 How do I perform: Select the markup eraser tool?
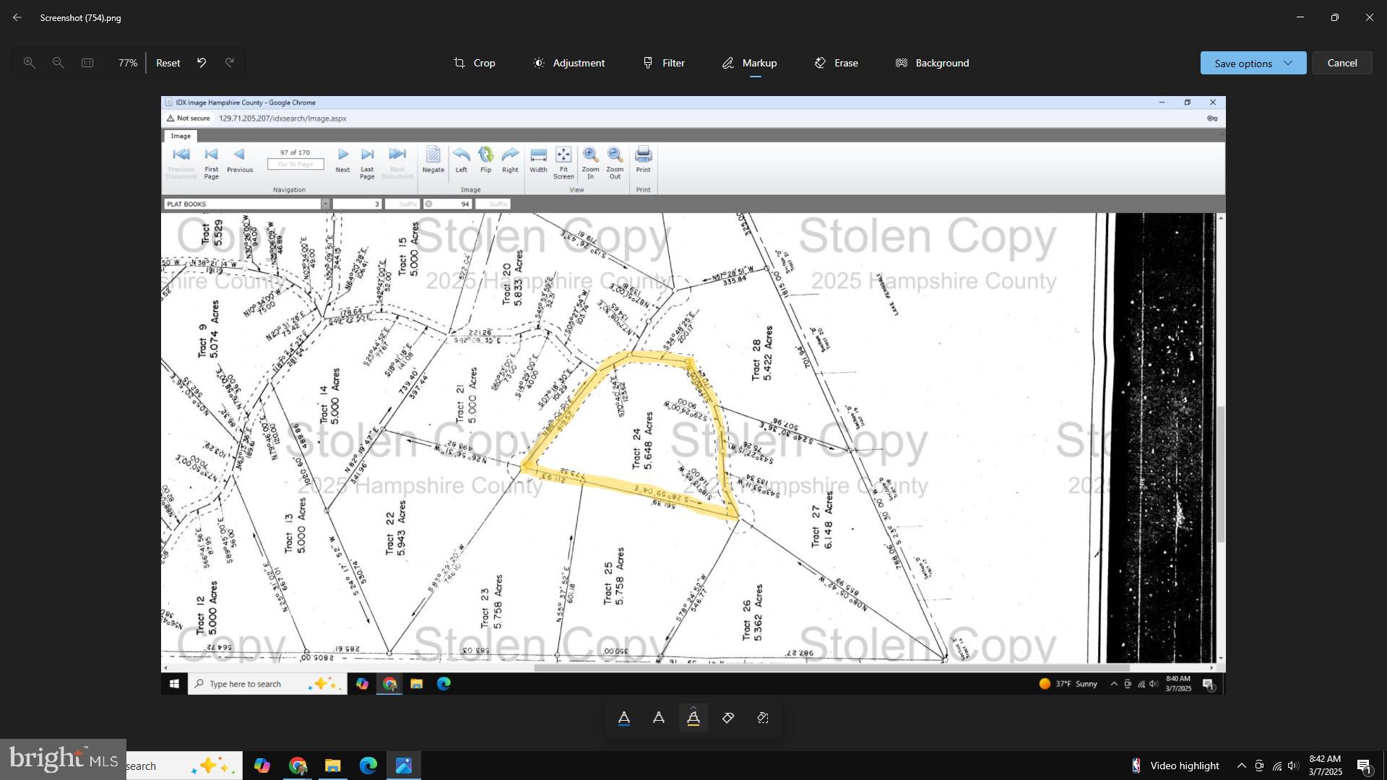tap(728, 718)
